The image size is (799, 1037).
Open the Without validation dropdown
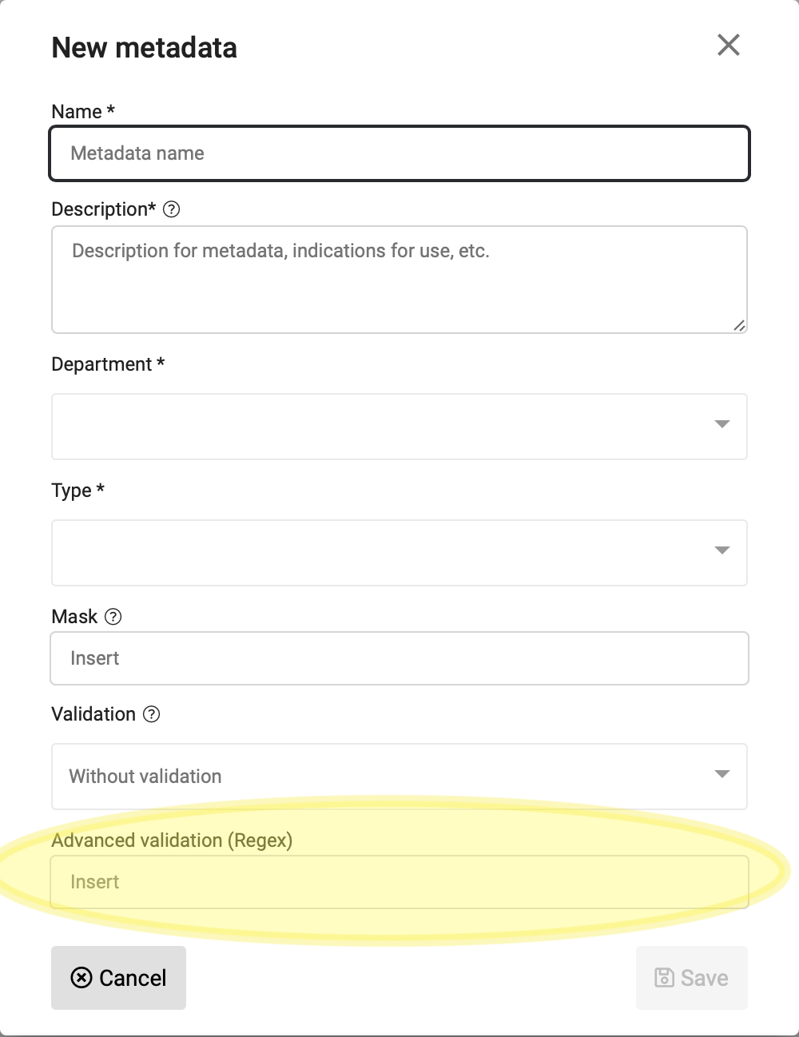(399, 777)
